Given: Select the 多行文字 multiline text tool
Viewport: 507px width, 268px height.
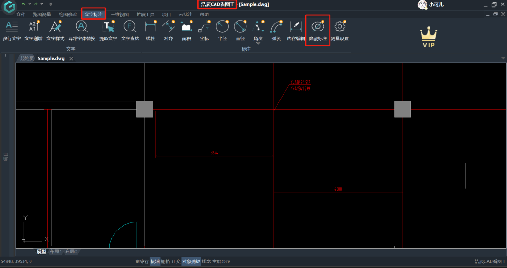Looking at the screenshot, I should pyautogui.click(x=12, y=31).
